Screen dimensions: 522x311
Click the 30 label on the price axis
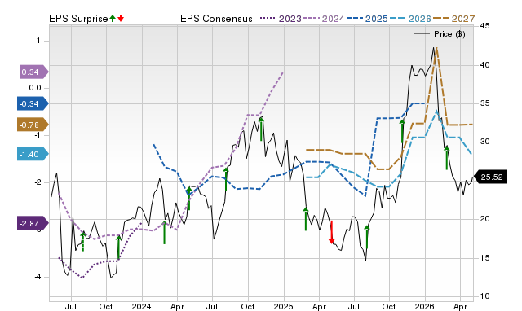click(x=484, y=142)
